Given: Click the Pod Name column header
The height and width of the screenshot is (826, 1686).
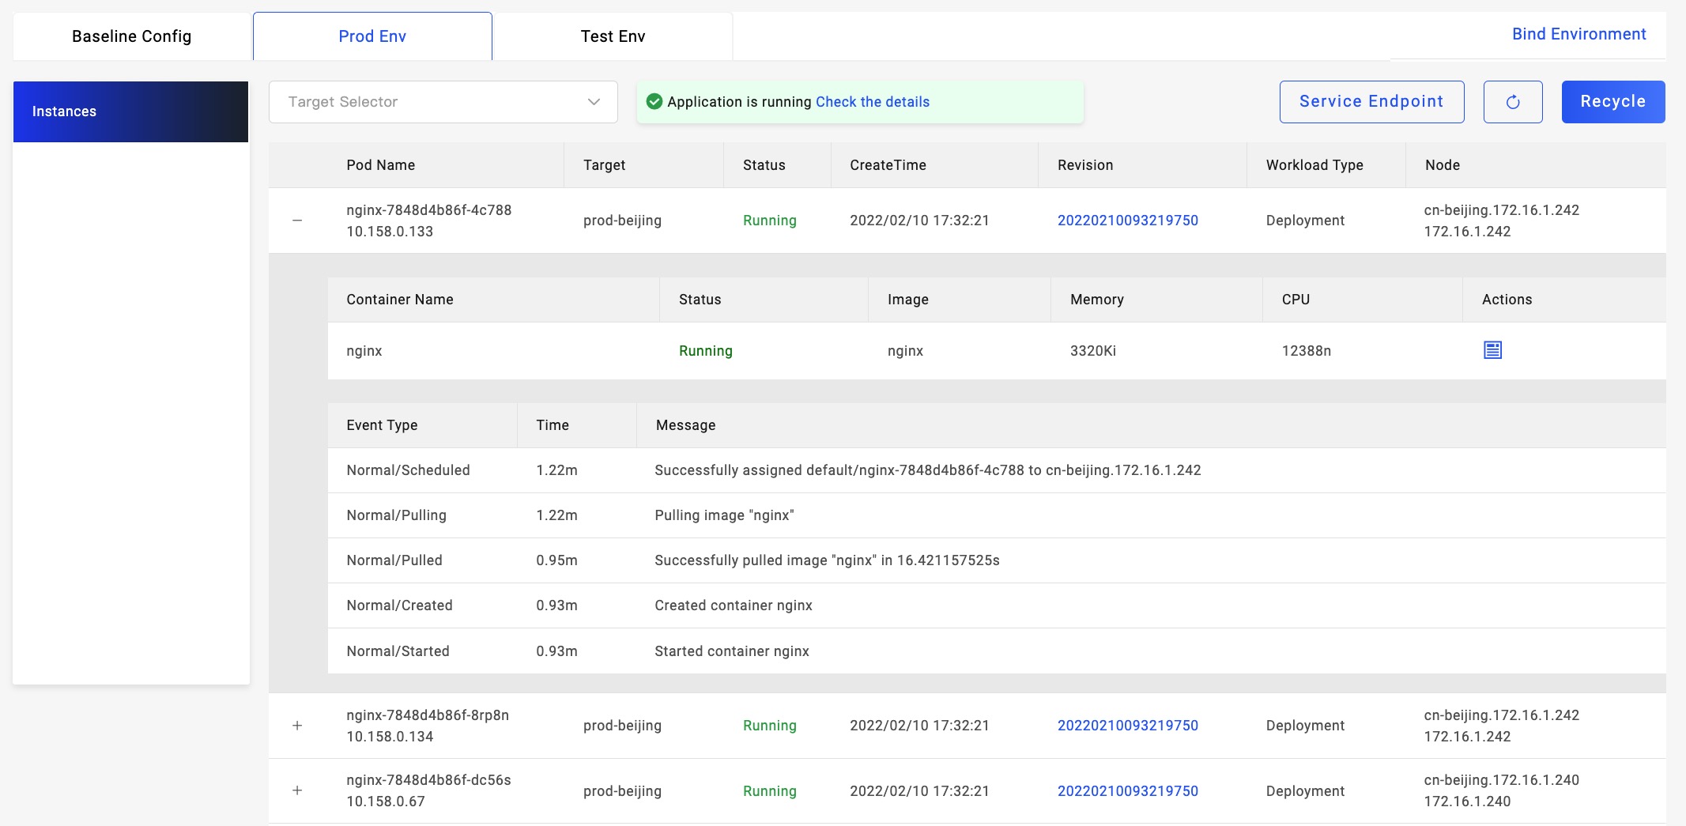Looking at the screenshot, I should [x=380, y=165].
